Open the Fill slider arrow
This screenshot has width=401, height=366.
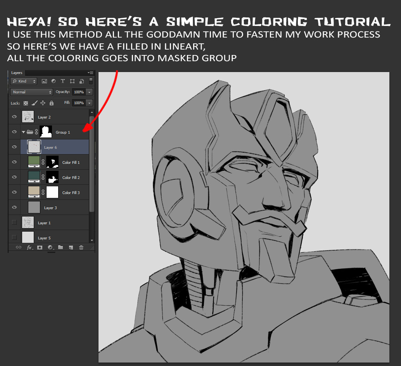click(x=90, y=103)
